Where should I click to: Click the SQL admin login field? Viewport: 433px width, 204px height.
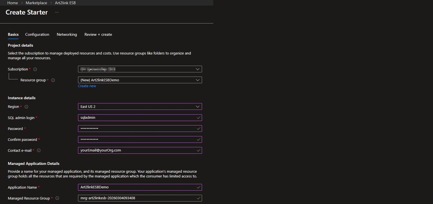139,117
